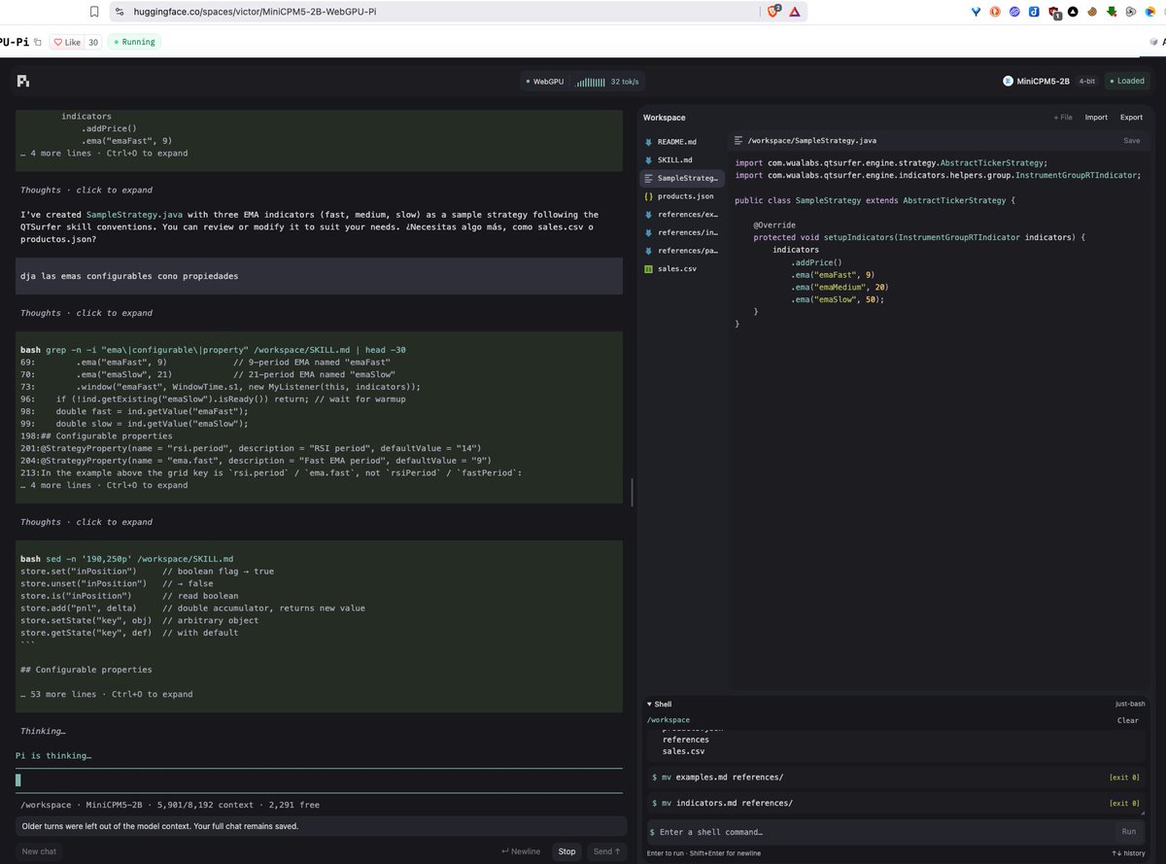1166x864 pixels.
Task: Expand '4 more lines' under the grep output
Action: (x=104, y=485)
